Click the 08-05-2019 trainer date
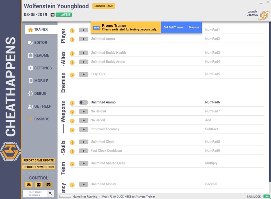271x199 pixels. tap(35, 15)
